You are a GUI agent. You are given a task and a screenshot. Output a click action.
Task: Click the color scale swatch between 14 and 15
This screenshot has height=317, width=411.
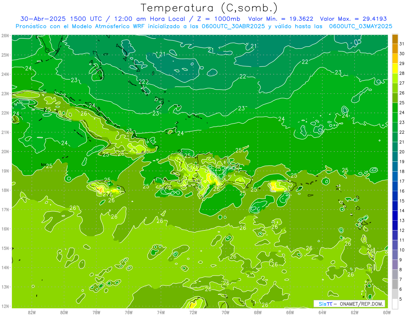[x=395, y=206]
